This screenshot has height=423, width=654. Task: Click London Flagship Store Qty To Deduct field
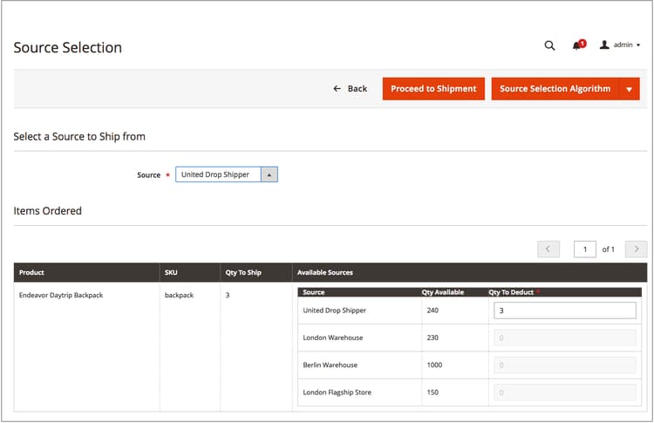pyautogui.click(x=565, y=392)
